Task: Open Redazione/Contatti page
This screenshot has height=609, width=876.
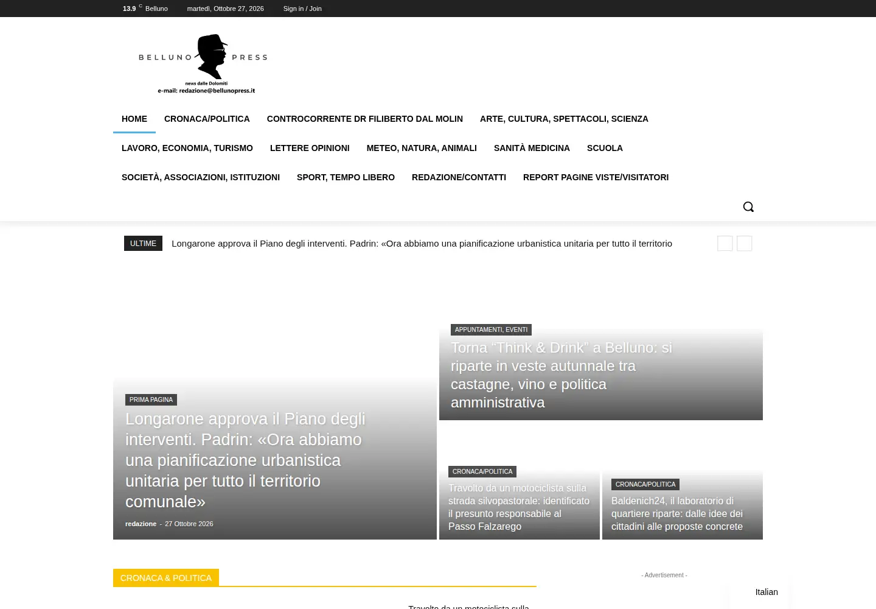Action: pyautogui.click(x=459, y=177)
